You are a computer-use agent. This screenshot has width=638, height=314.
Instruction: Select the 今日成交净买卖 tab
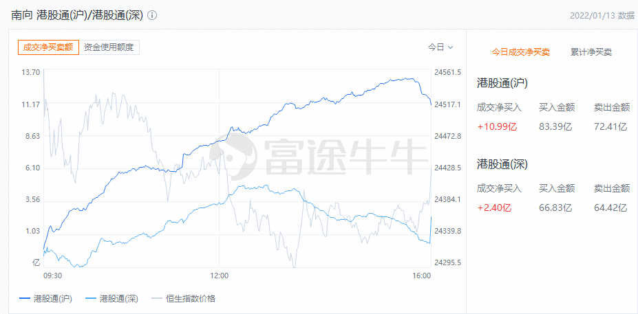[x=520, y=52]
